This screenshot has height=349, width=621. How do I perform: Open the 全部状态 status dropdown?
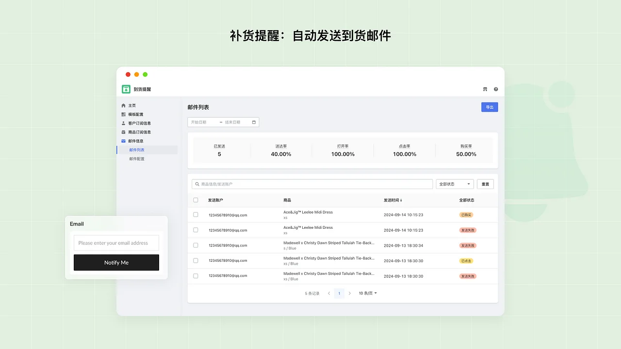click(455, 184)
